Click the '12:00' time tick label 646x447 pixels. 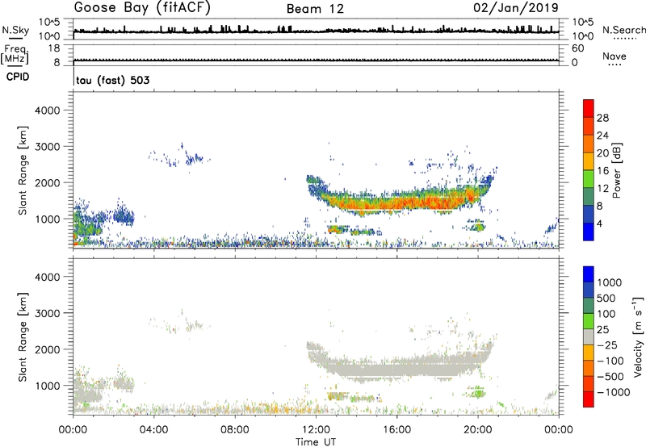click(316, 430)
